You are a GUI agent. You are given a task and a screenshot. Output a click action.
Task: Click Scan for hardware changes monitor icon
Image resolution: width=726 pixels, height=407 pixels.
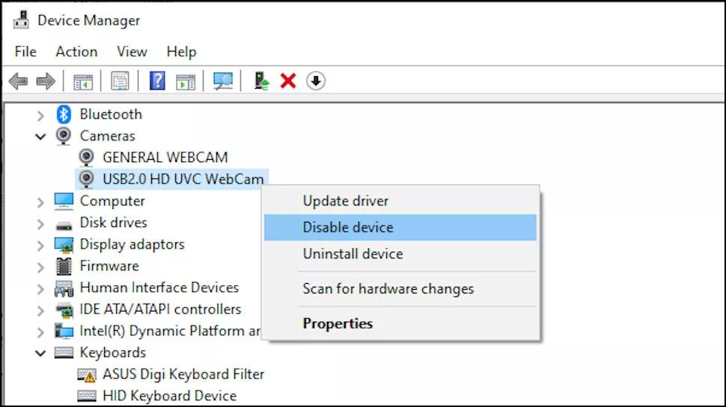tap(223, 81)
